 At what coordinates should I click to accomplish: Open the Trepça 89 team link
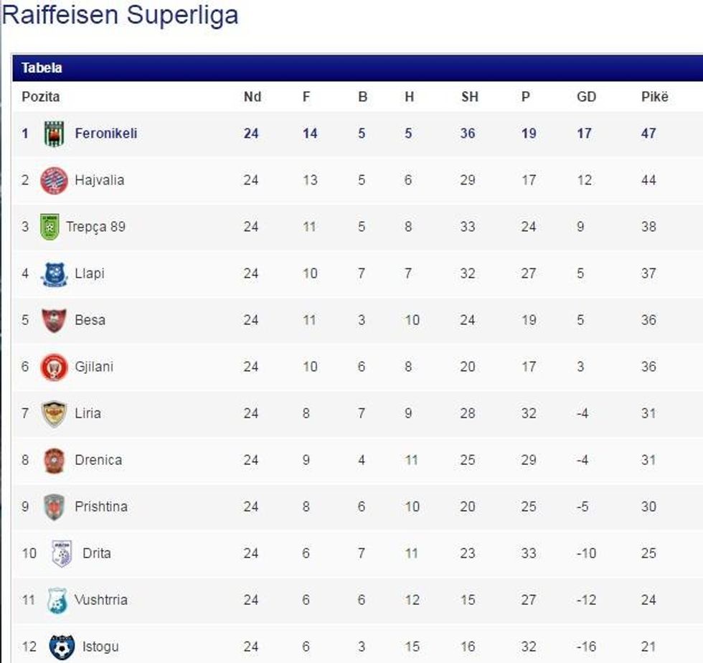pos(95,227)
